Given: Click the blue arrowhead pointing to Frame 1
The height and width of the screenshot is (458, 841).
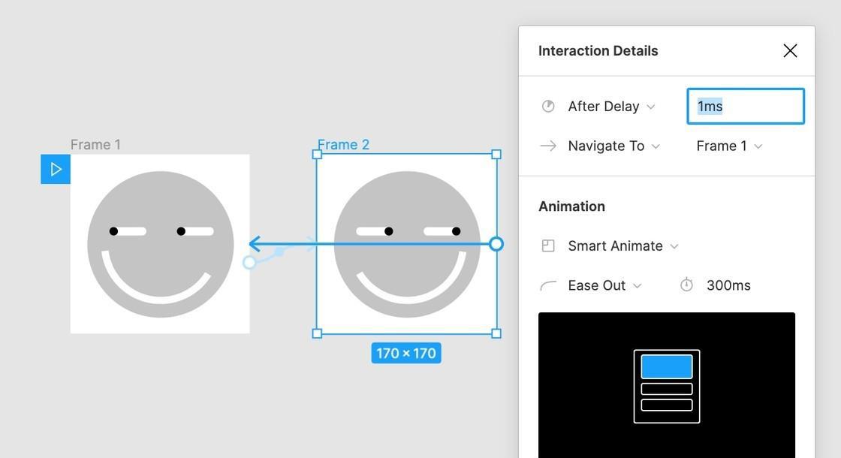Looking at the screenshot, I should pos(255,244).
